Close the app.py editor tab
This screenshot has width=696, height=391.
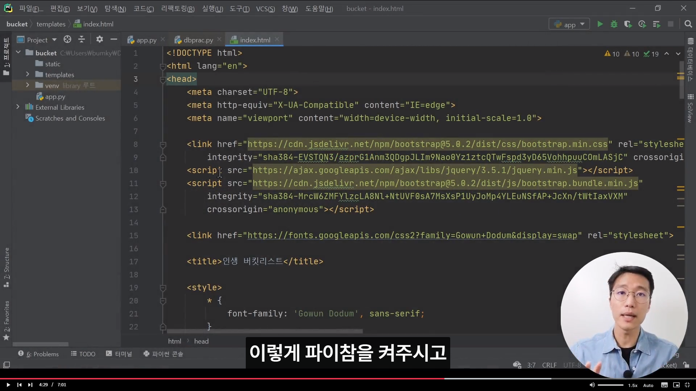pos(163,39)
